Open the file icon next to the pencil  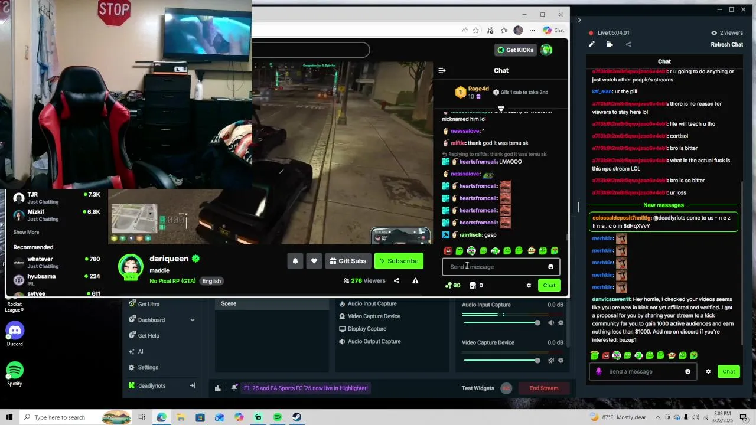pos(610,44)
